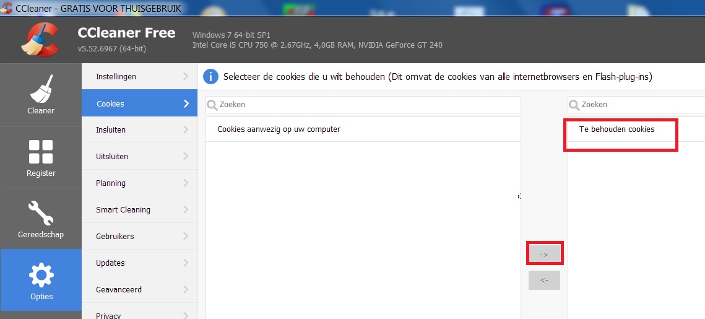Click the 'CCleaner Free' title text
This screenshot has width=705, height=319.
pos(126,33)
